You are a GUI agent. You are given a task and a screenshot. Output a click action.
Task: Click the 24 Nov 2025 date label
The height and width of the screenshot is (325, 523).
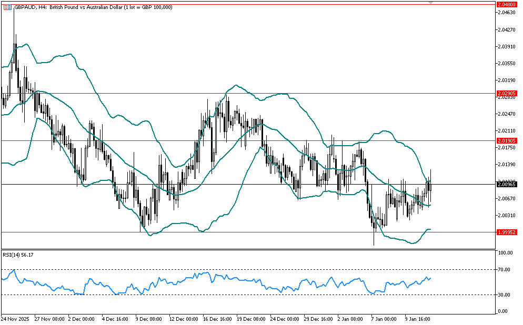click(x=15, y=319)
